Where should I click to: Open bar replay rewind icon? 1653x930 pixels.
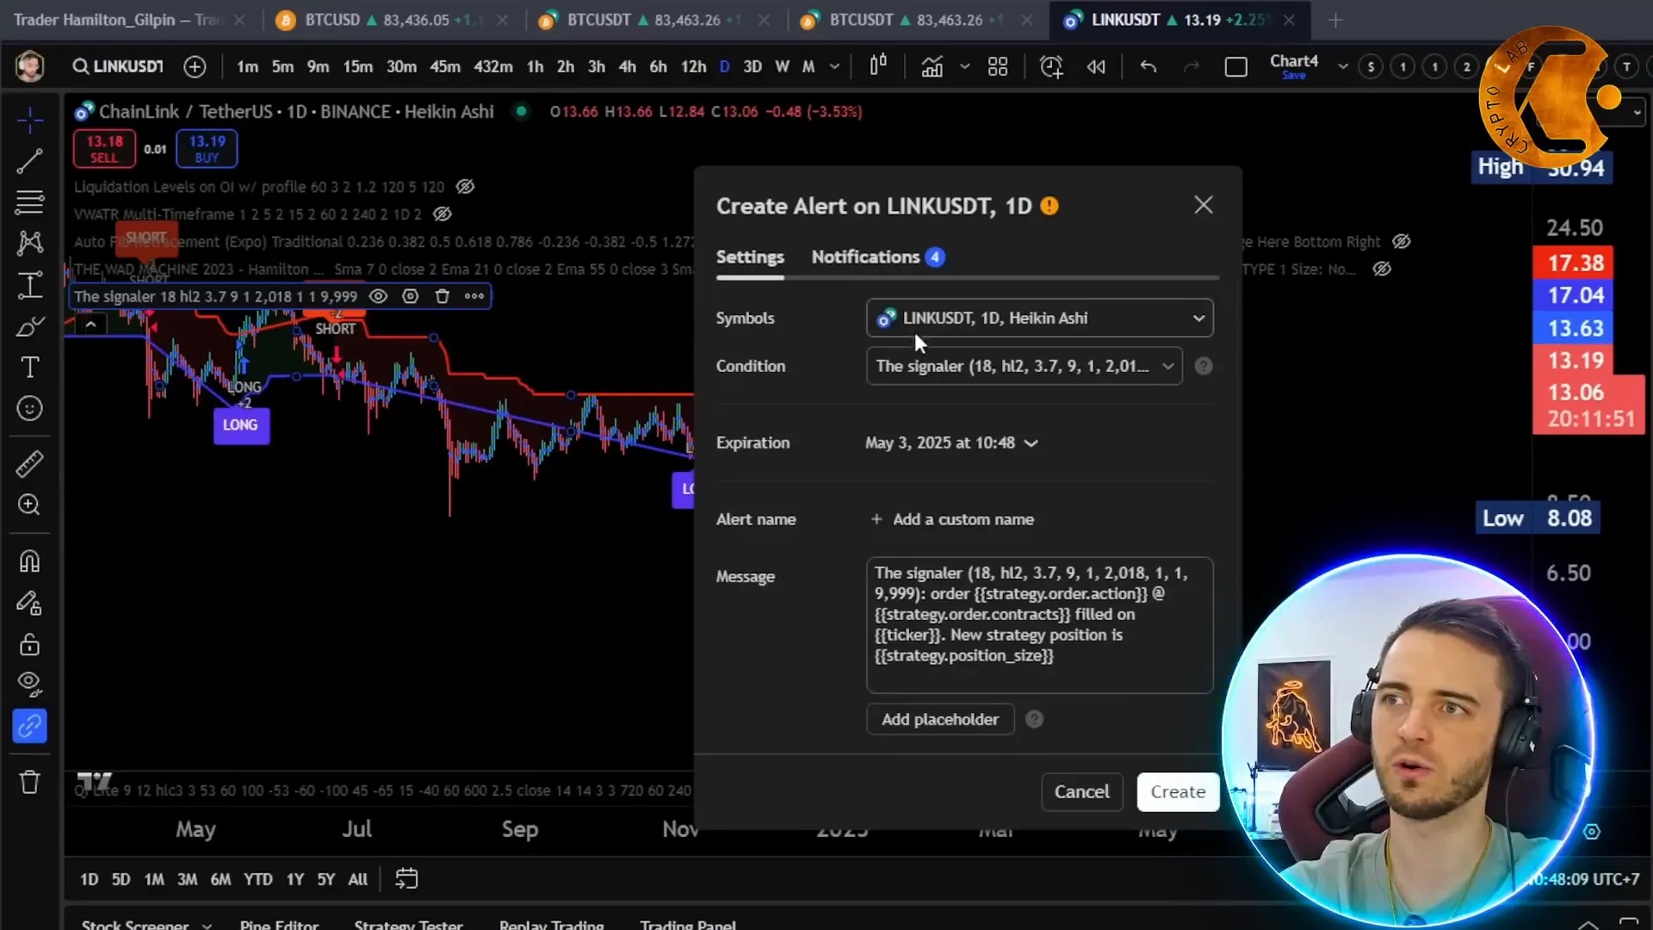click(x=1096, y=66)
